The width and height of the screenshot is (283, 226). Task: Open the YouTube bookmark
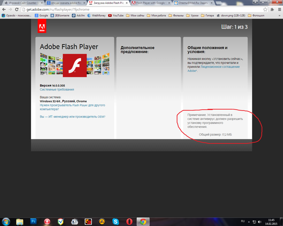(x=116, y=16)
